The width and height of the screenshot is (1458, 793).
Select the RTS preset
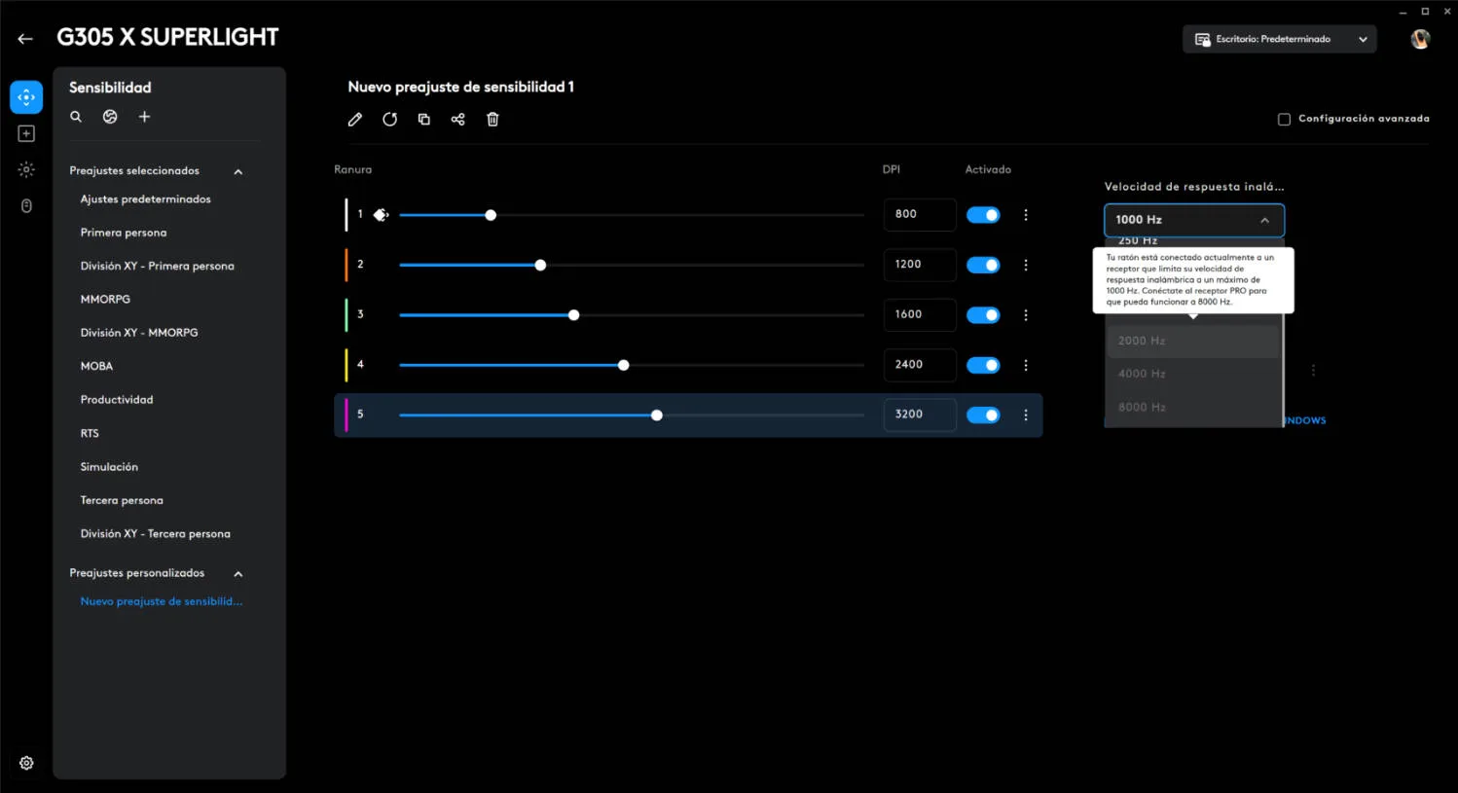pyautogui.click(x=90, y=433)
